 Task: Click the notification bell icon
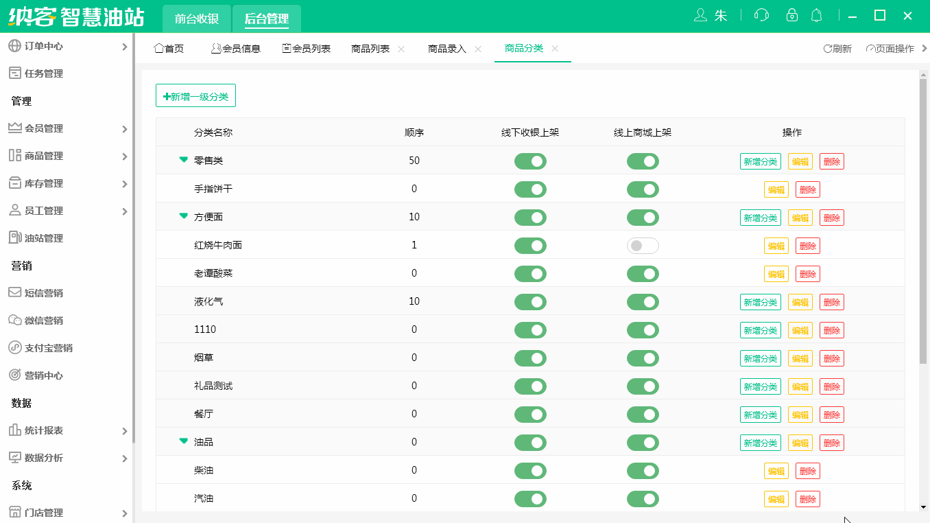(x=816, y=14)
